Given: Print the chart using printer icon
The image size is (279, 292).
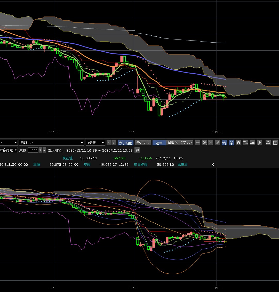Looking at the screenshot, I should pyautogui.click(x=268, y=143).
